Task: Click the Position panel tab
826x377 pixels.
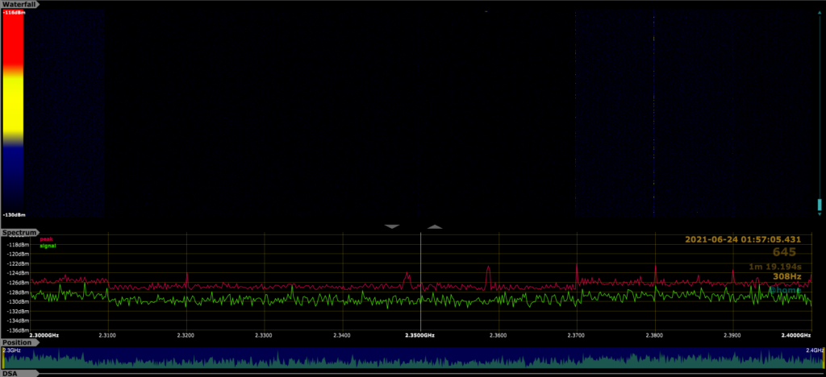Action: click(x=18, y=342)
